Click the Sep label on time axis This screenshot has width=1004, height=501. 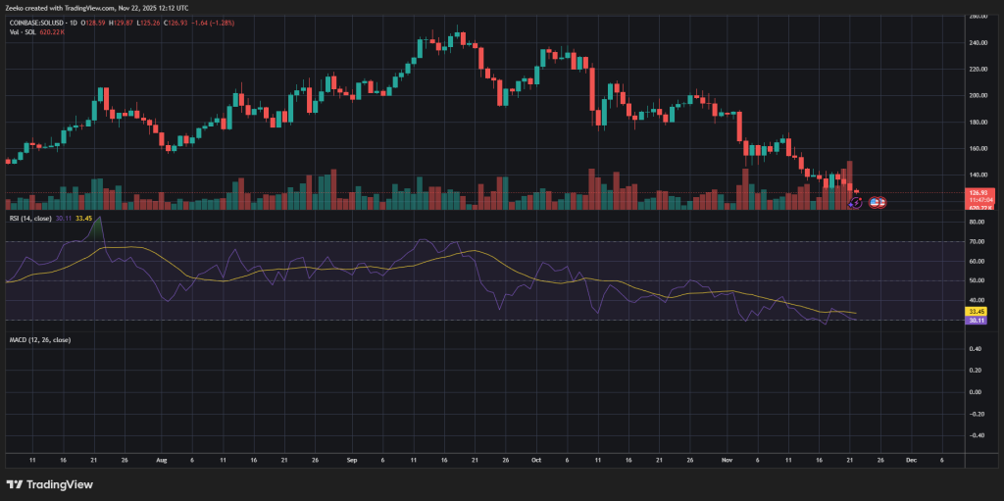click(351, 458)
